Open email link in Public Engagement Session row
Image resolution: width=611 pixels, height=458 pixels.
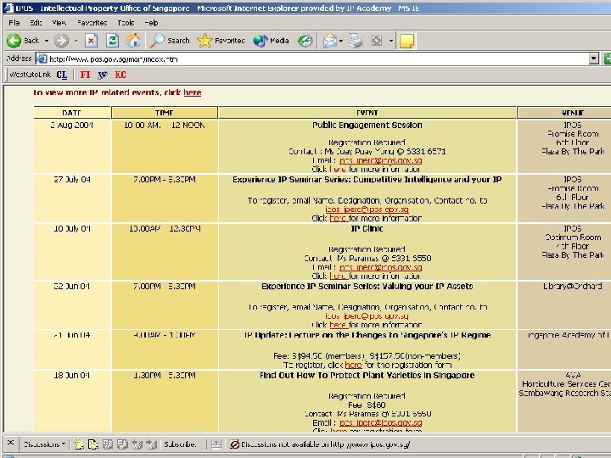coord(380,160)
